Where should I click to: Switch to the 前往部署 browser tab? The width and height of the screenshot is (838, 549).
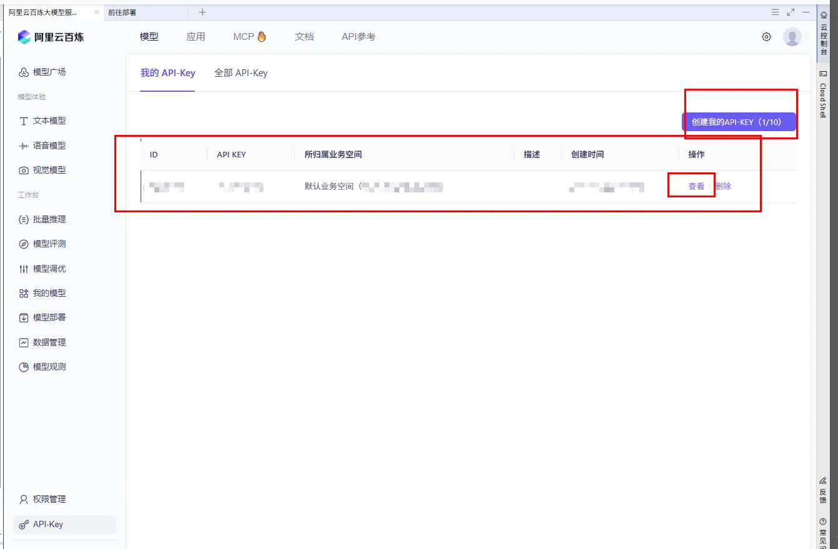point(145,12)
